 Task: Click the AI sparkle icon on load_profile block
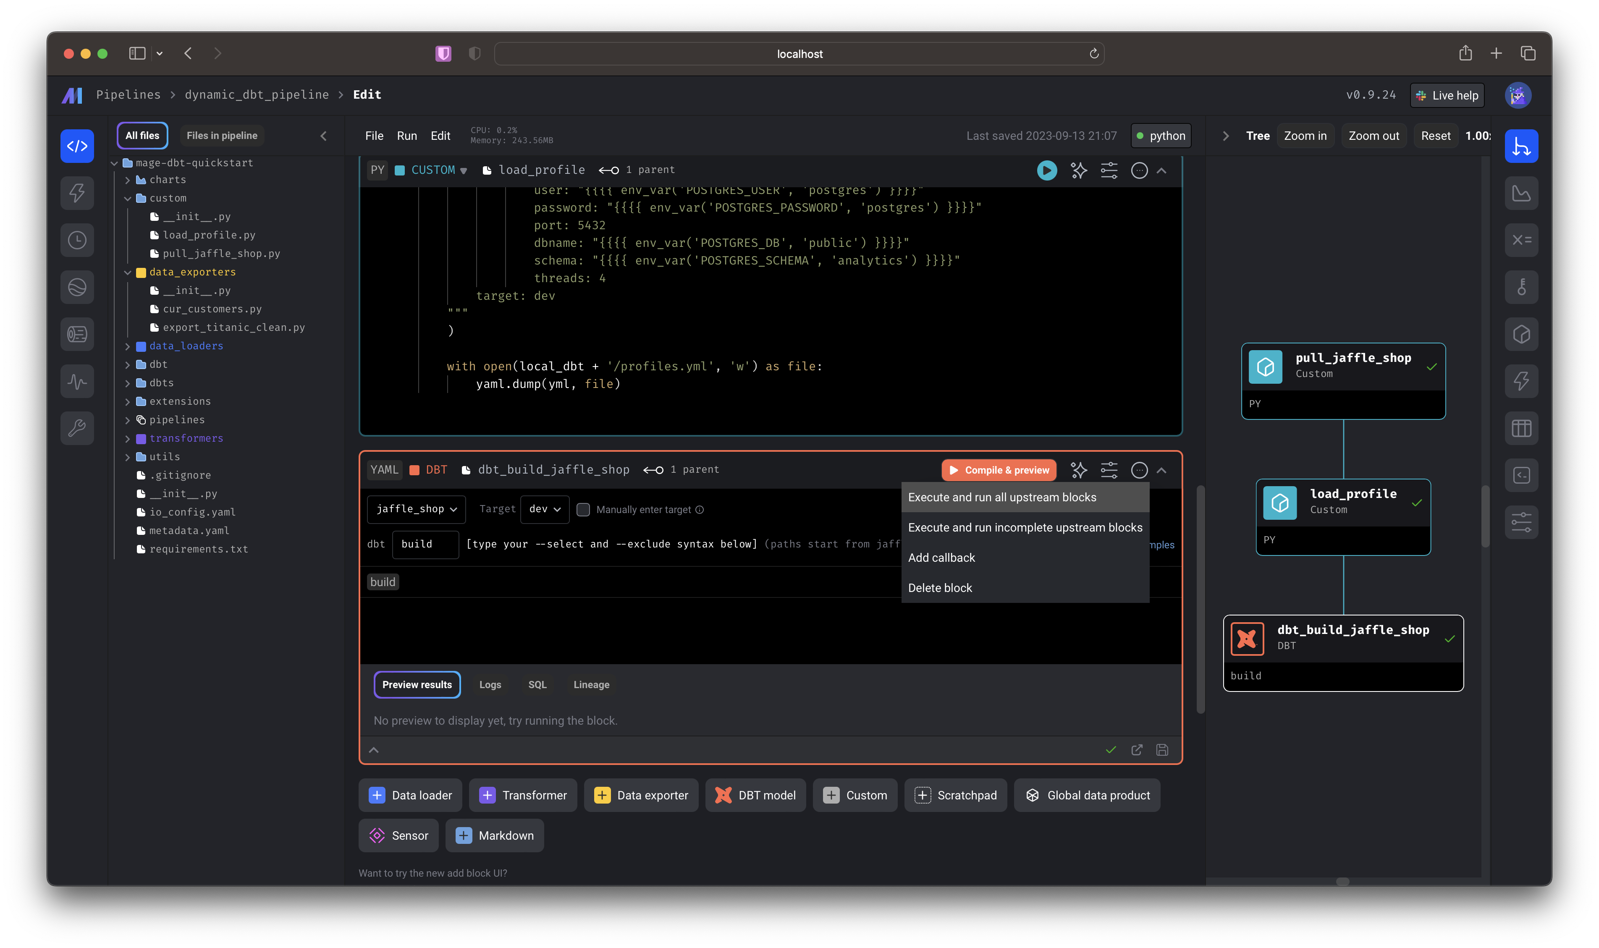(x=1078, y=170)
